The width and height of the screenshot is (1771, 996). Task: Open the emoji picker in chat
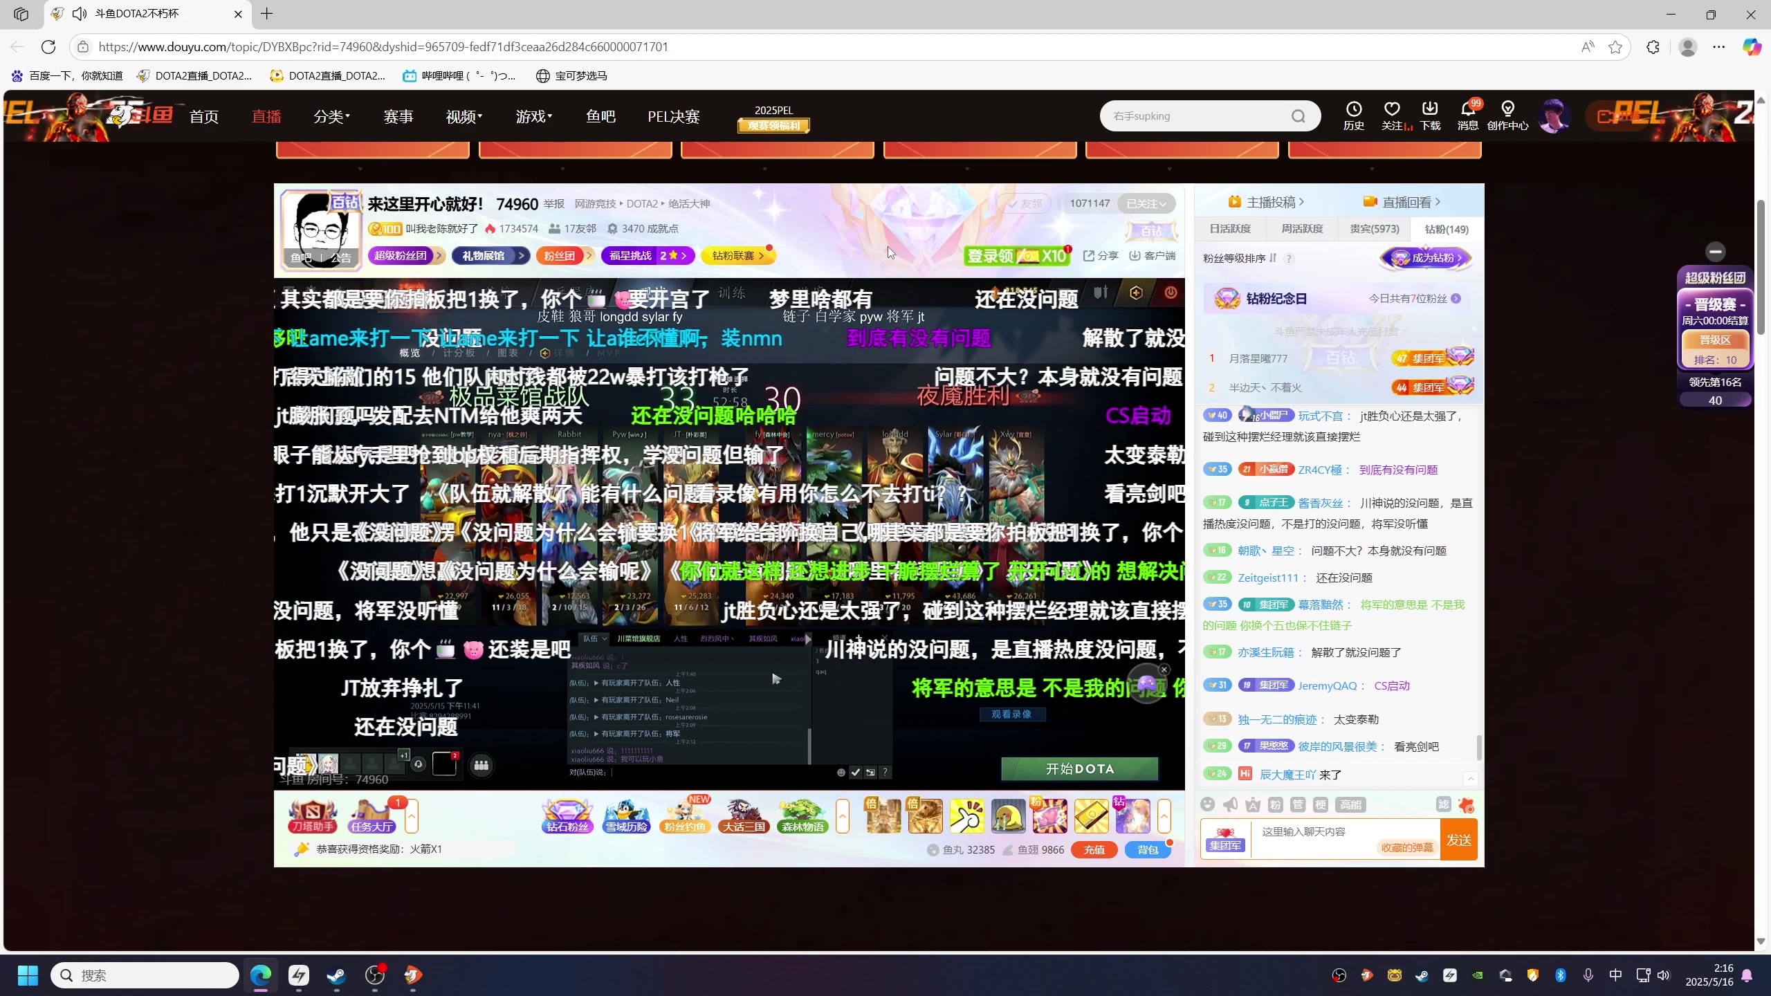1208,804
